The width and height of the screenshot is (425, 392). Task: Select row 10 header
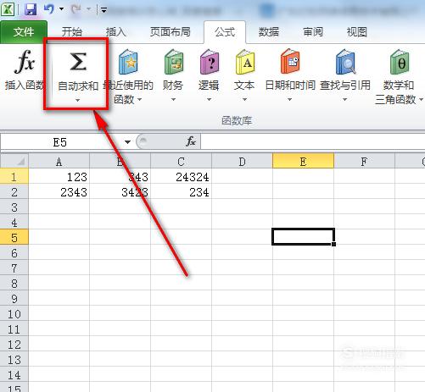[14, 314]
